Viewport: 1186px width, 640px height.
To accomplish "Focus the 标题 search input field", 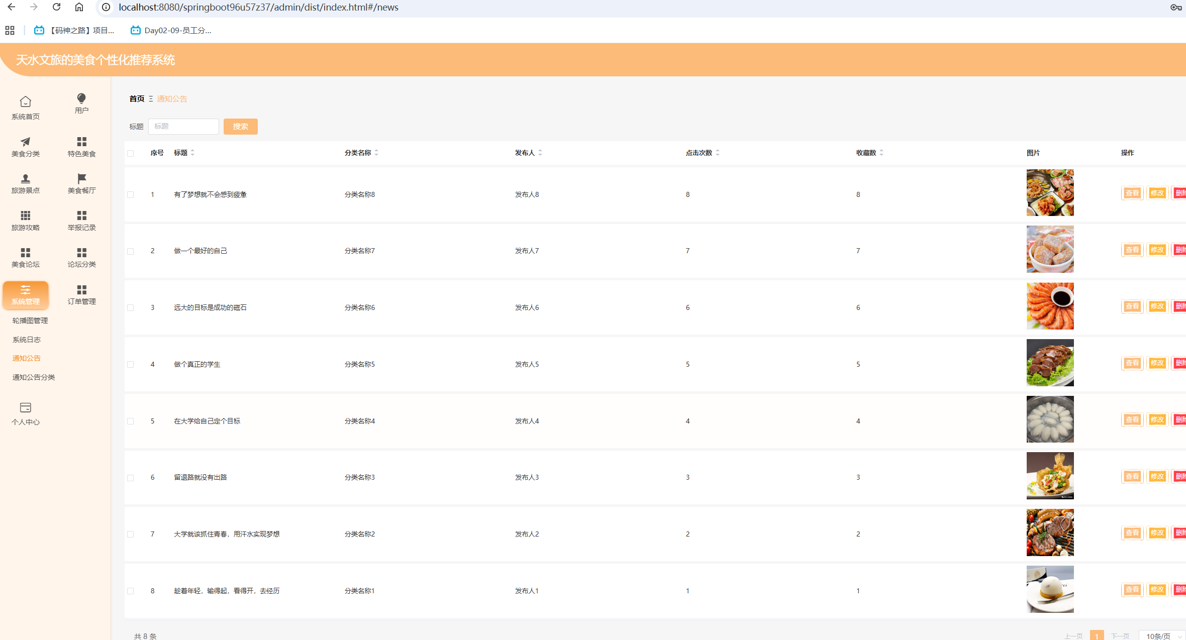I will tap(183, 127).
